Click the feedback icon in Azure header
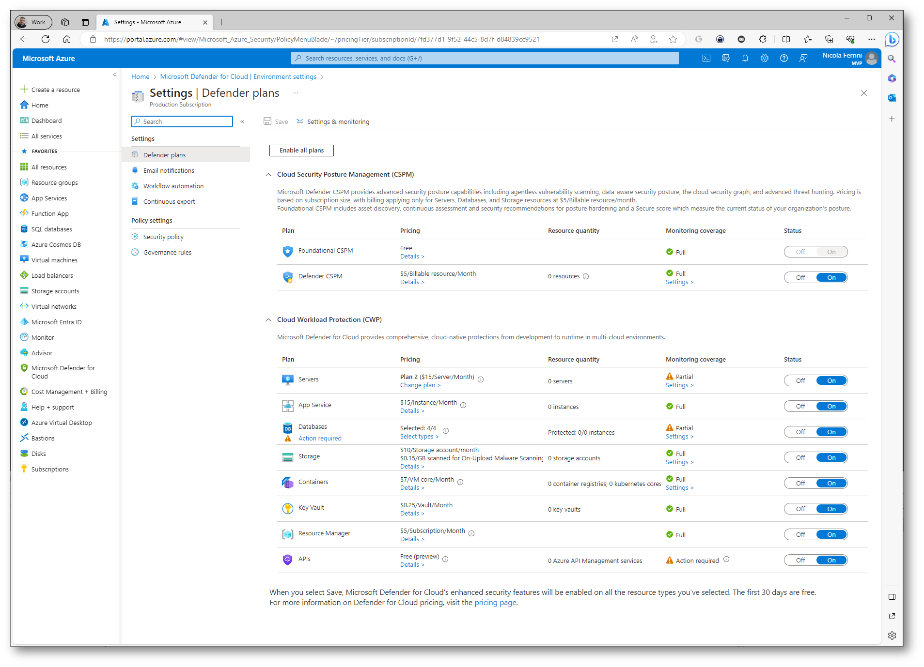The height and width of the screenshot is (667, 924). point(803,58)
